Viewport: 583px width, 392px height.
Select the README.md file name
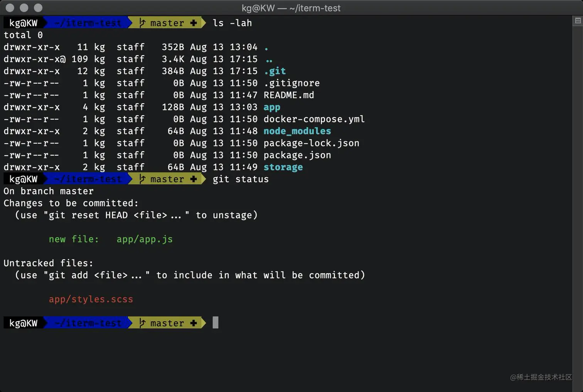(x=289, y=95)
